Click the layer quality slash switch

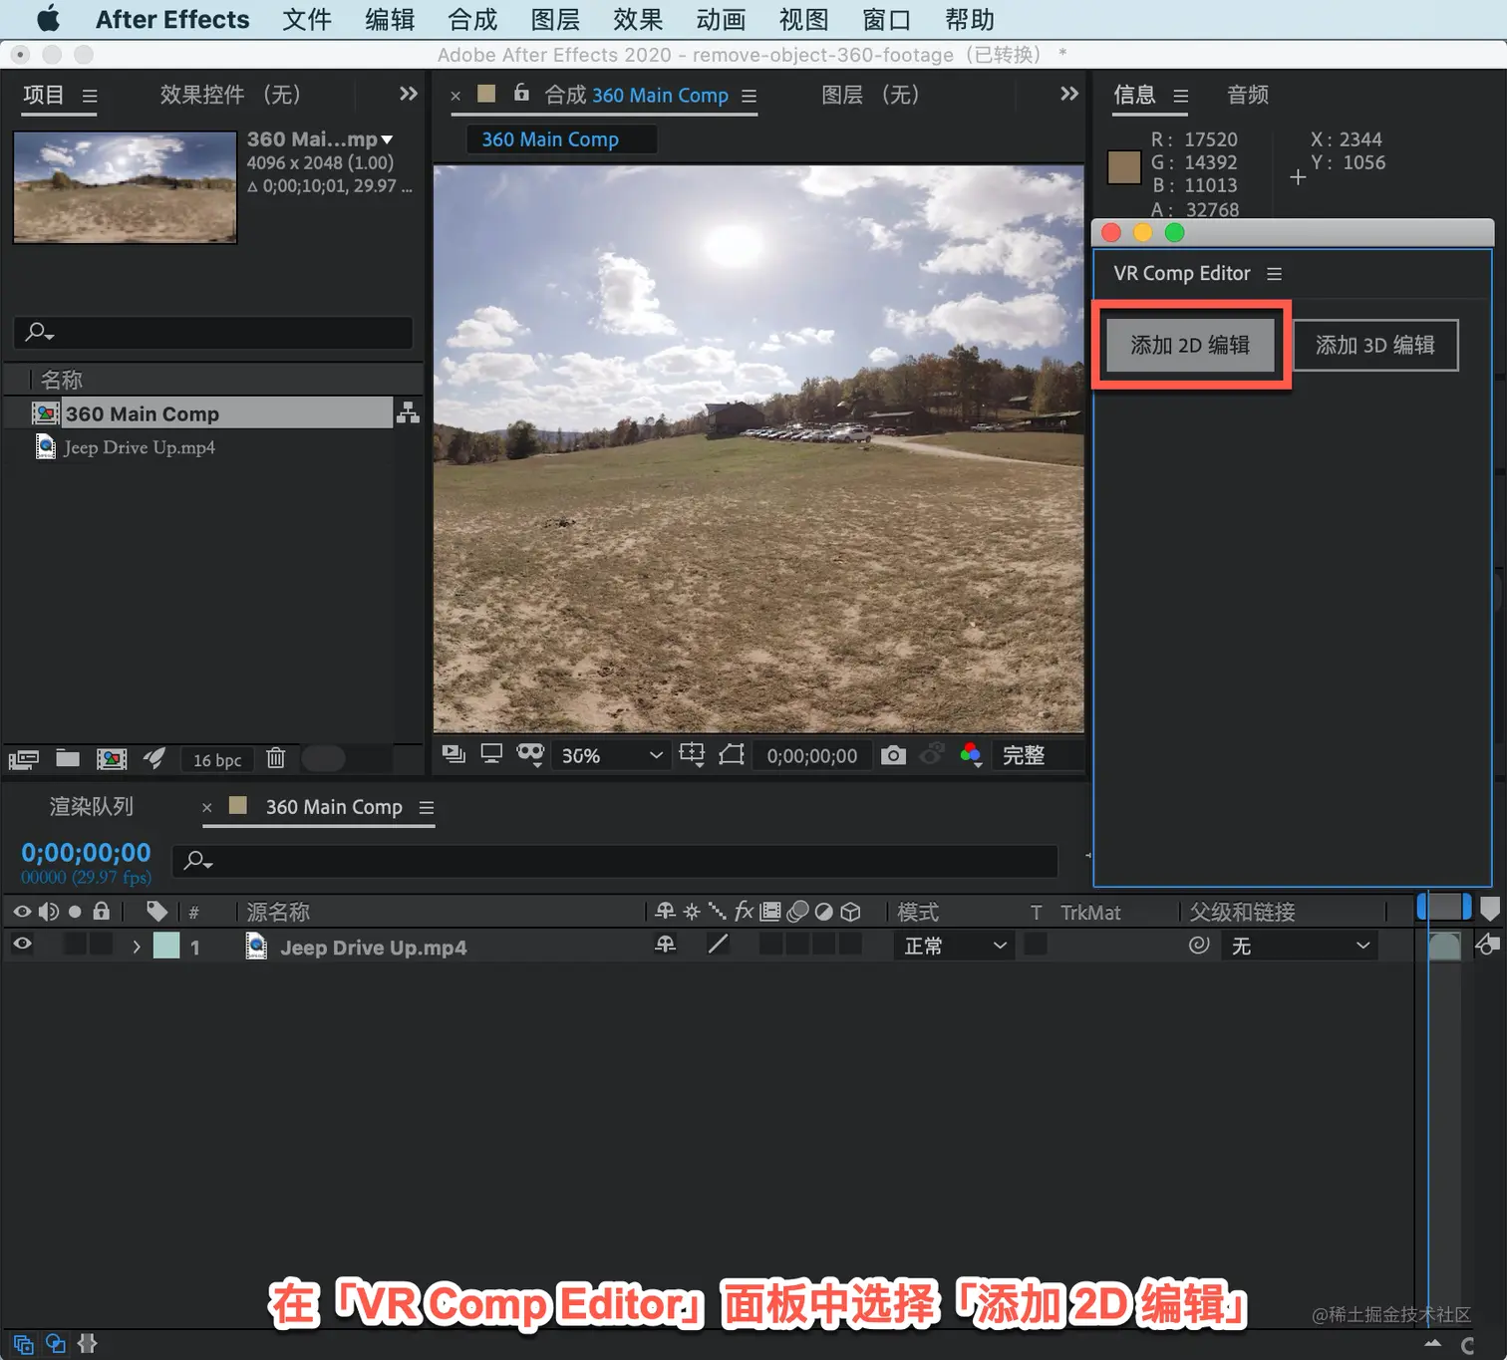click(718, 944)
